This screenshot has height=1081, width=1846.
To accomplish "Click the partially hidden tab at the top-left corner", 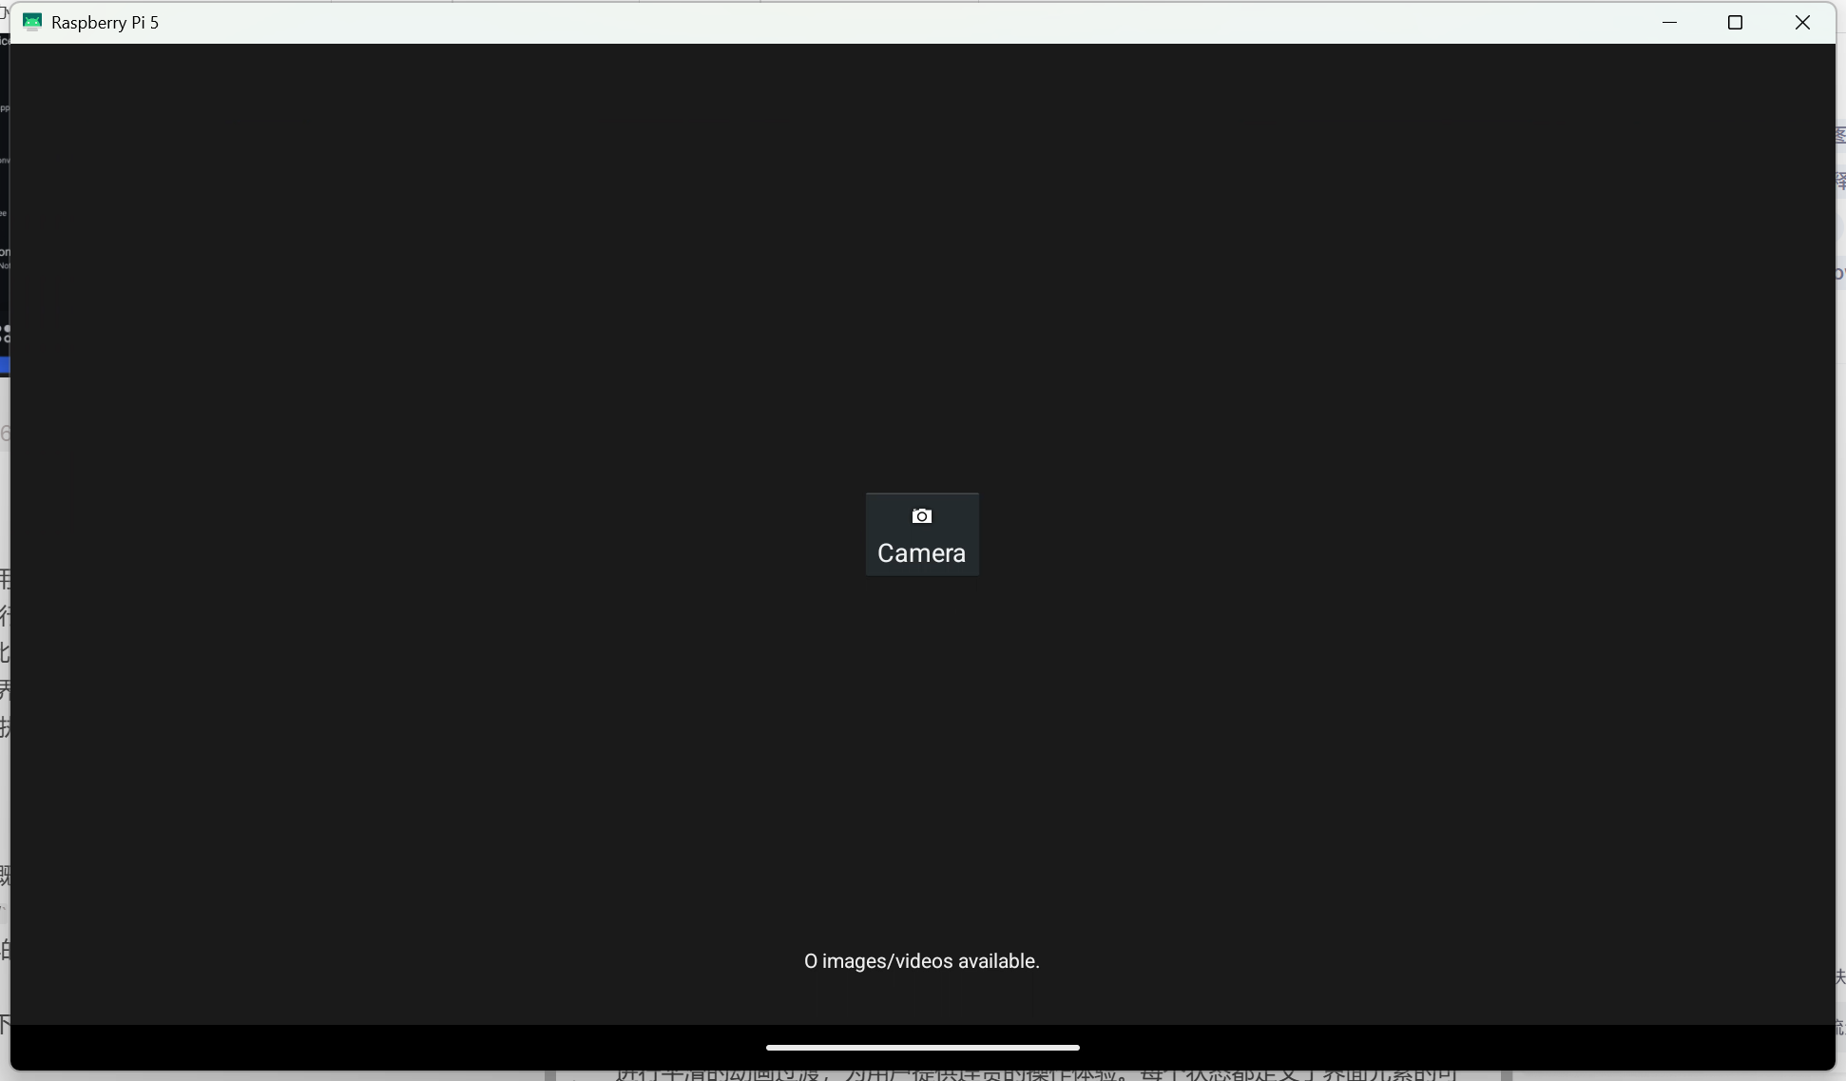I will point(4,13).
